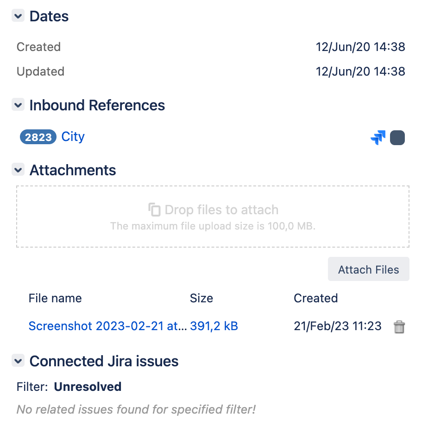Click the chevron icon beside Connected Jira issues

pyautogui.click(x=18, y=360)
